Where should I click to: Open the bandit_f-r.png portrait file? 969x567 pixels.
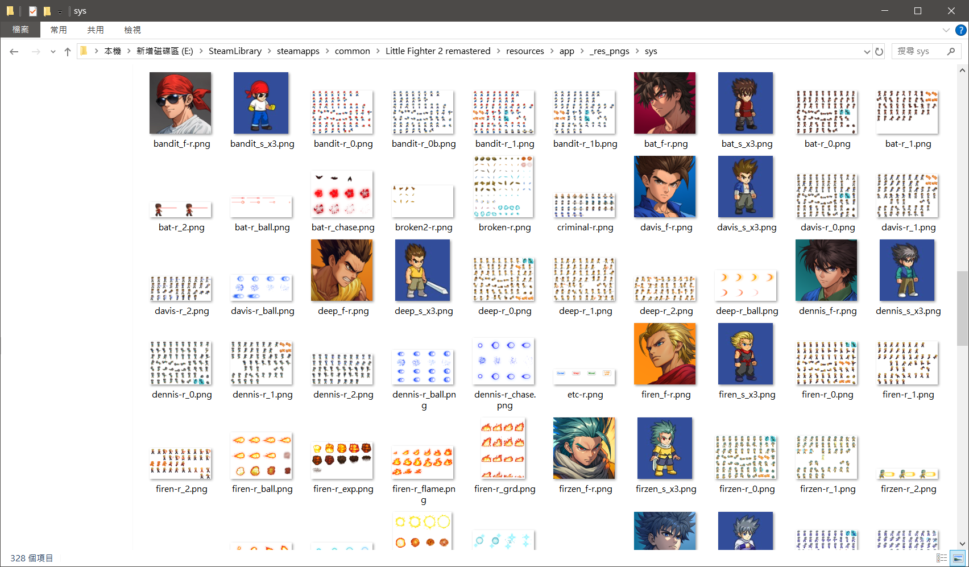point(180,103)
